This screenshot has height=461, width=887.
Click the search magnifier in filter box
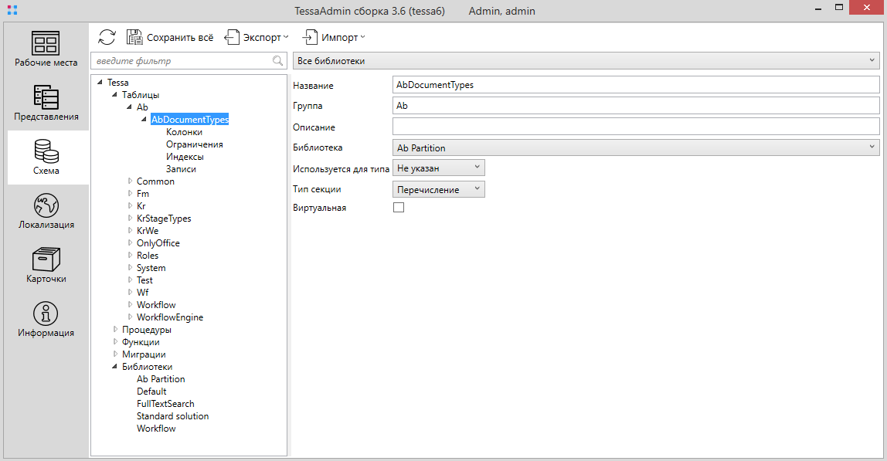(x=278, y=61)
